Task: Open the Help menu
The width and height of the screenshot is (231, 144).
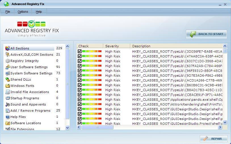Action: [39, 12]
